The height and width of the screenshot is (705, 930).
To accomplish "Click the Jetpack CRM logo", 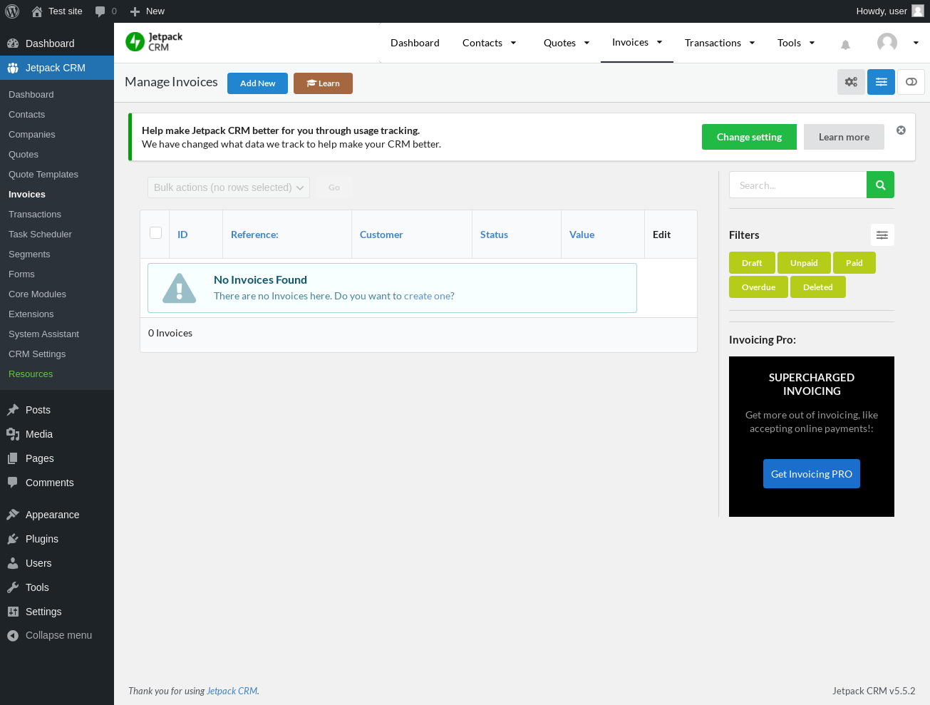I will [x=154, y=42].
